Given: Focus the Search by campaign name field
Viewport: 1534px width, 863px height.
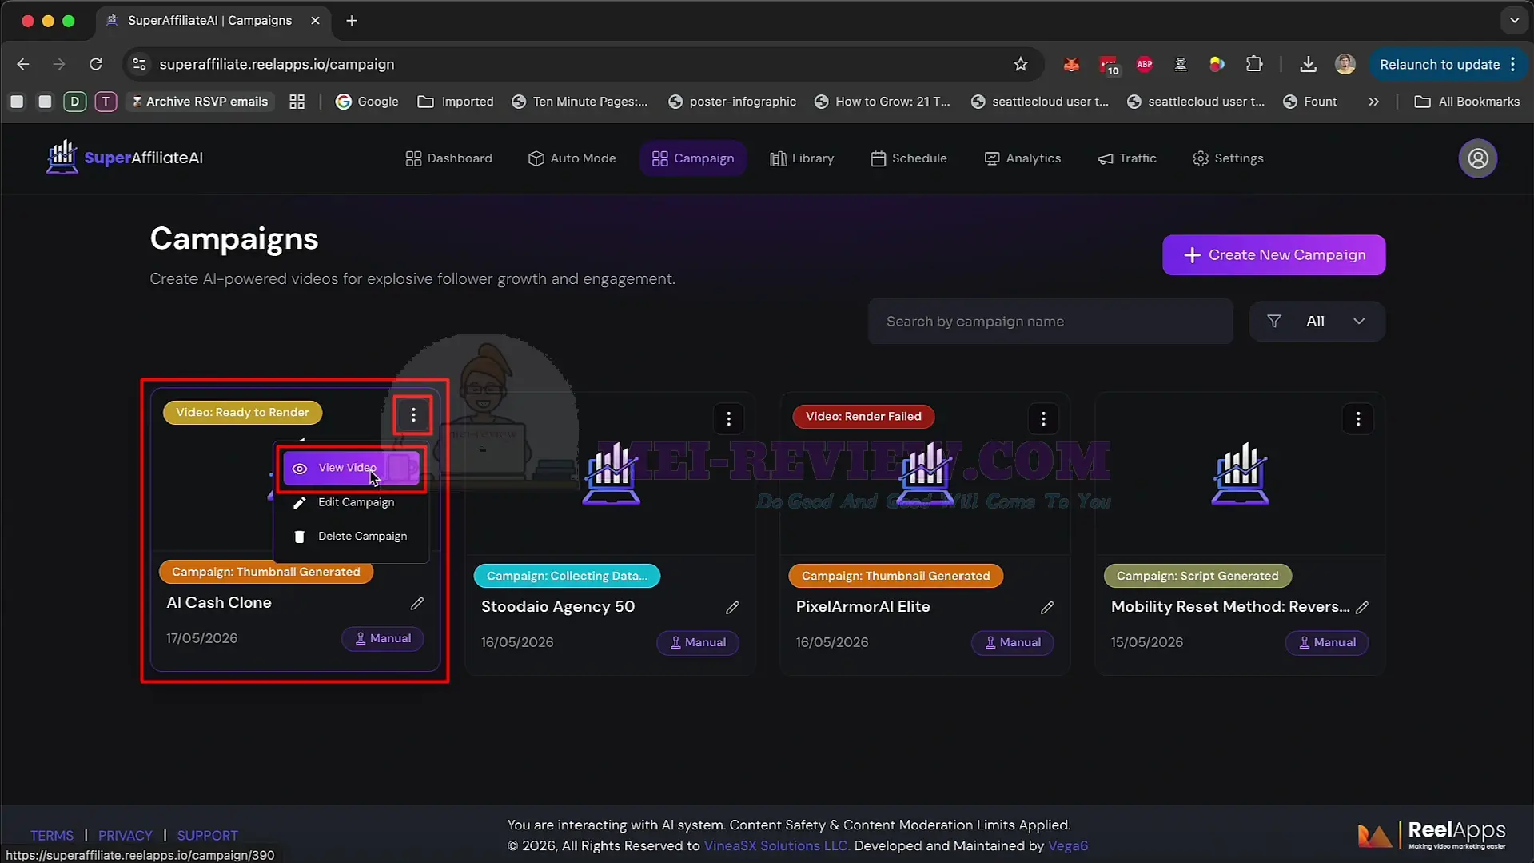Looking at the screenshot, I should click(x=1050, y=322).
